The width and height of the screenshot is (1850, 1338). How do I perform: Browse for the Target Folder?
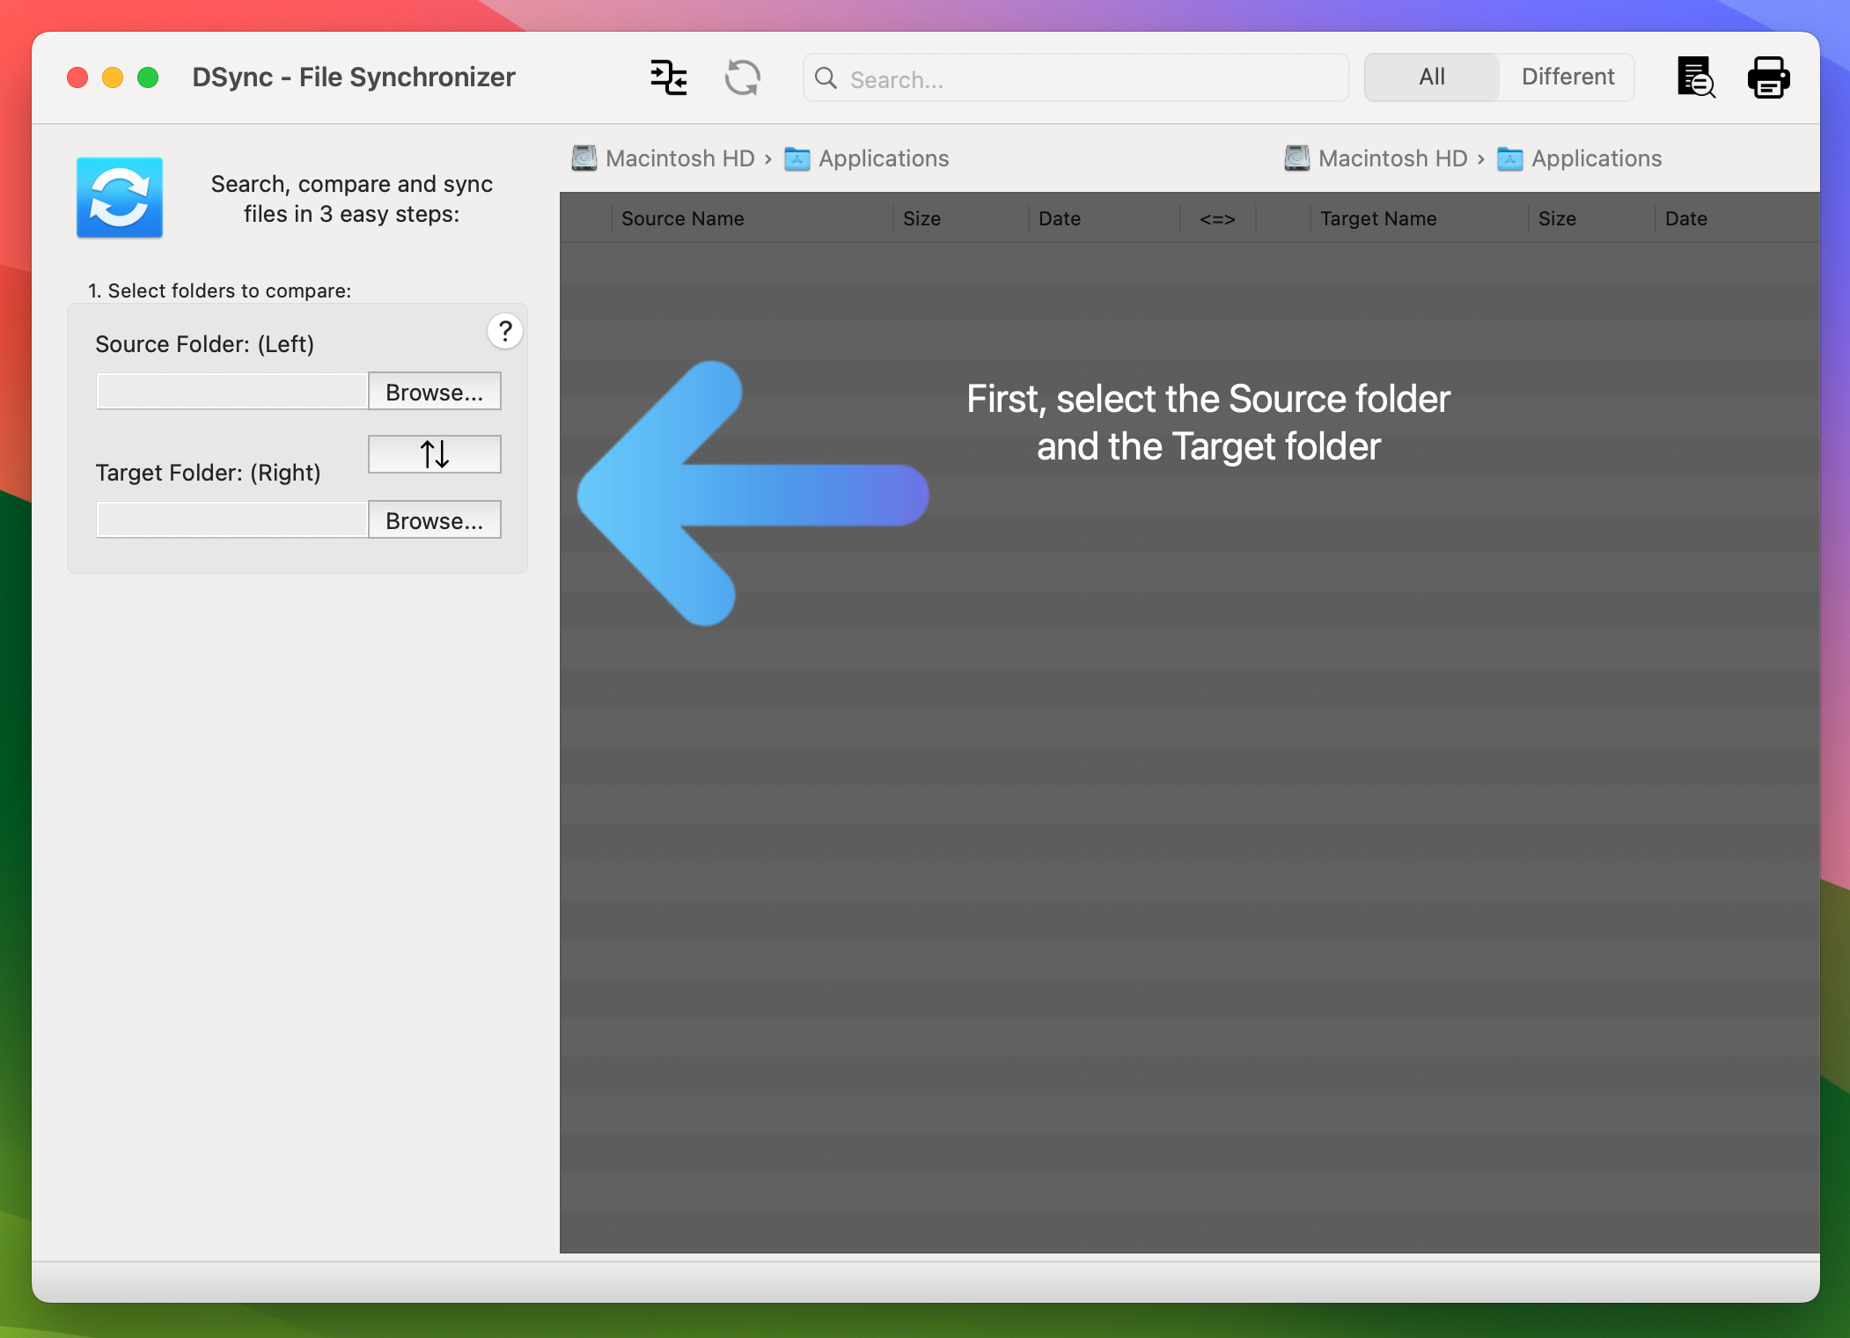(x=434, y=520)
